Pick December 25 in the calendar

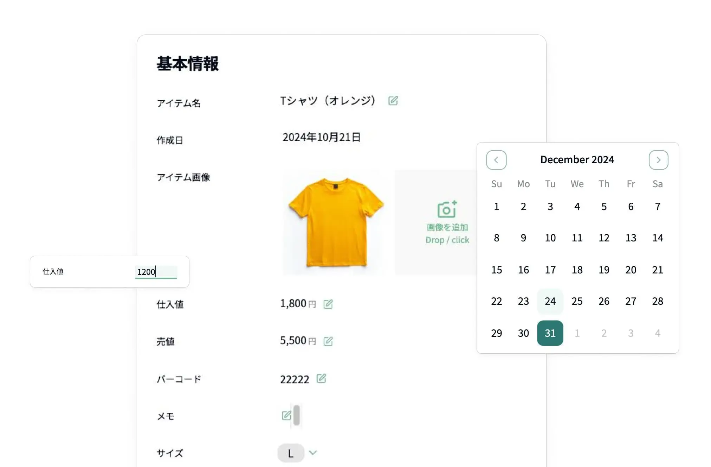coord(577,301)
